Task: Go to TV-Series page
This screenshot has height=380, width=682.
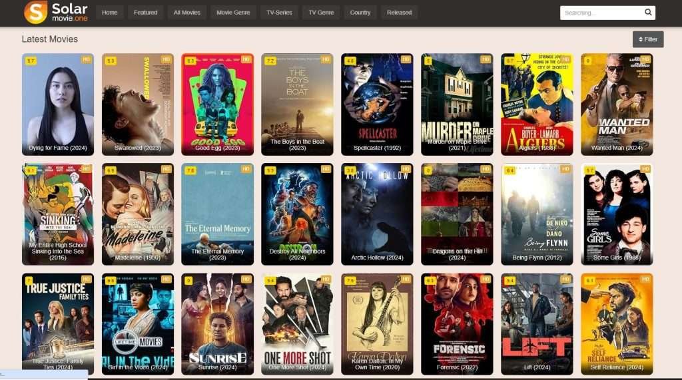Action: (x=279, y=13)
